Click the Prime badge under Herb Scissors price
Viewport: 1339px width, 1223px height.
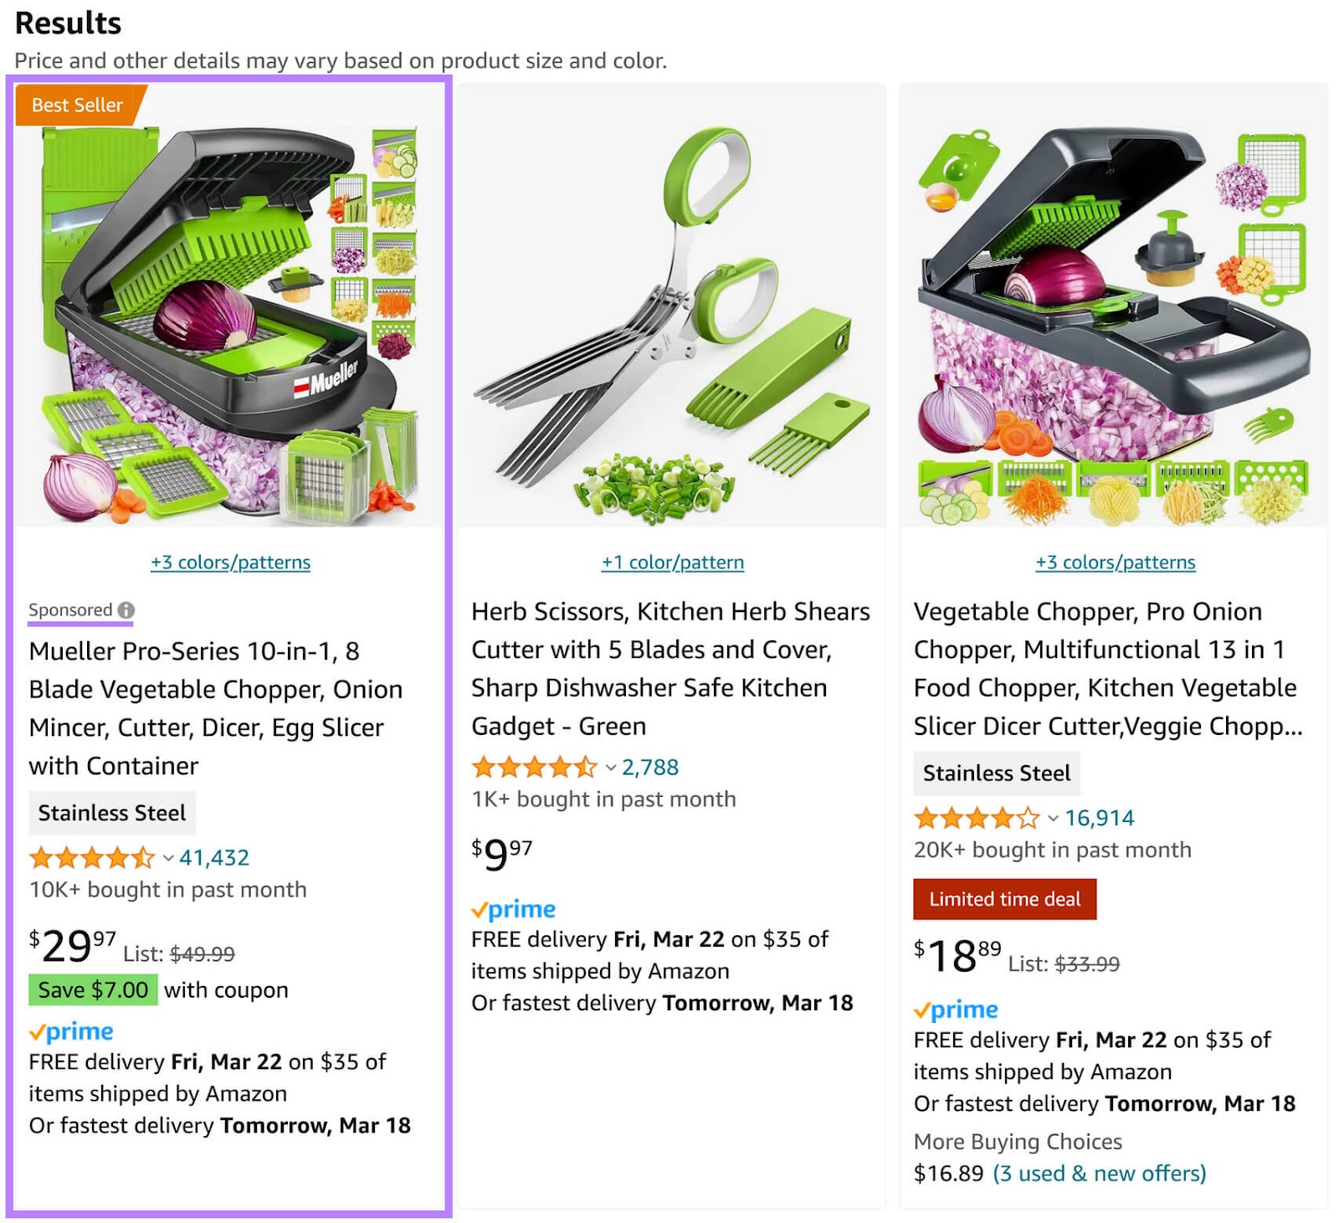coord(514,909)
